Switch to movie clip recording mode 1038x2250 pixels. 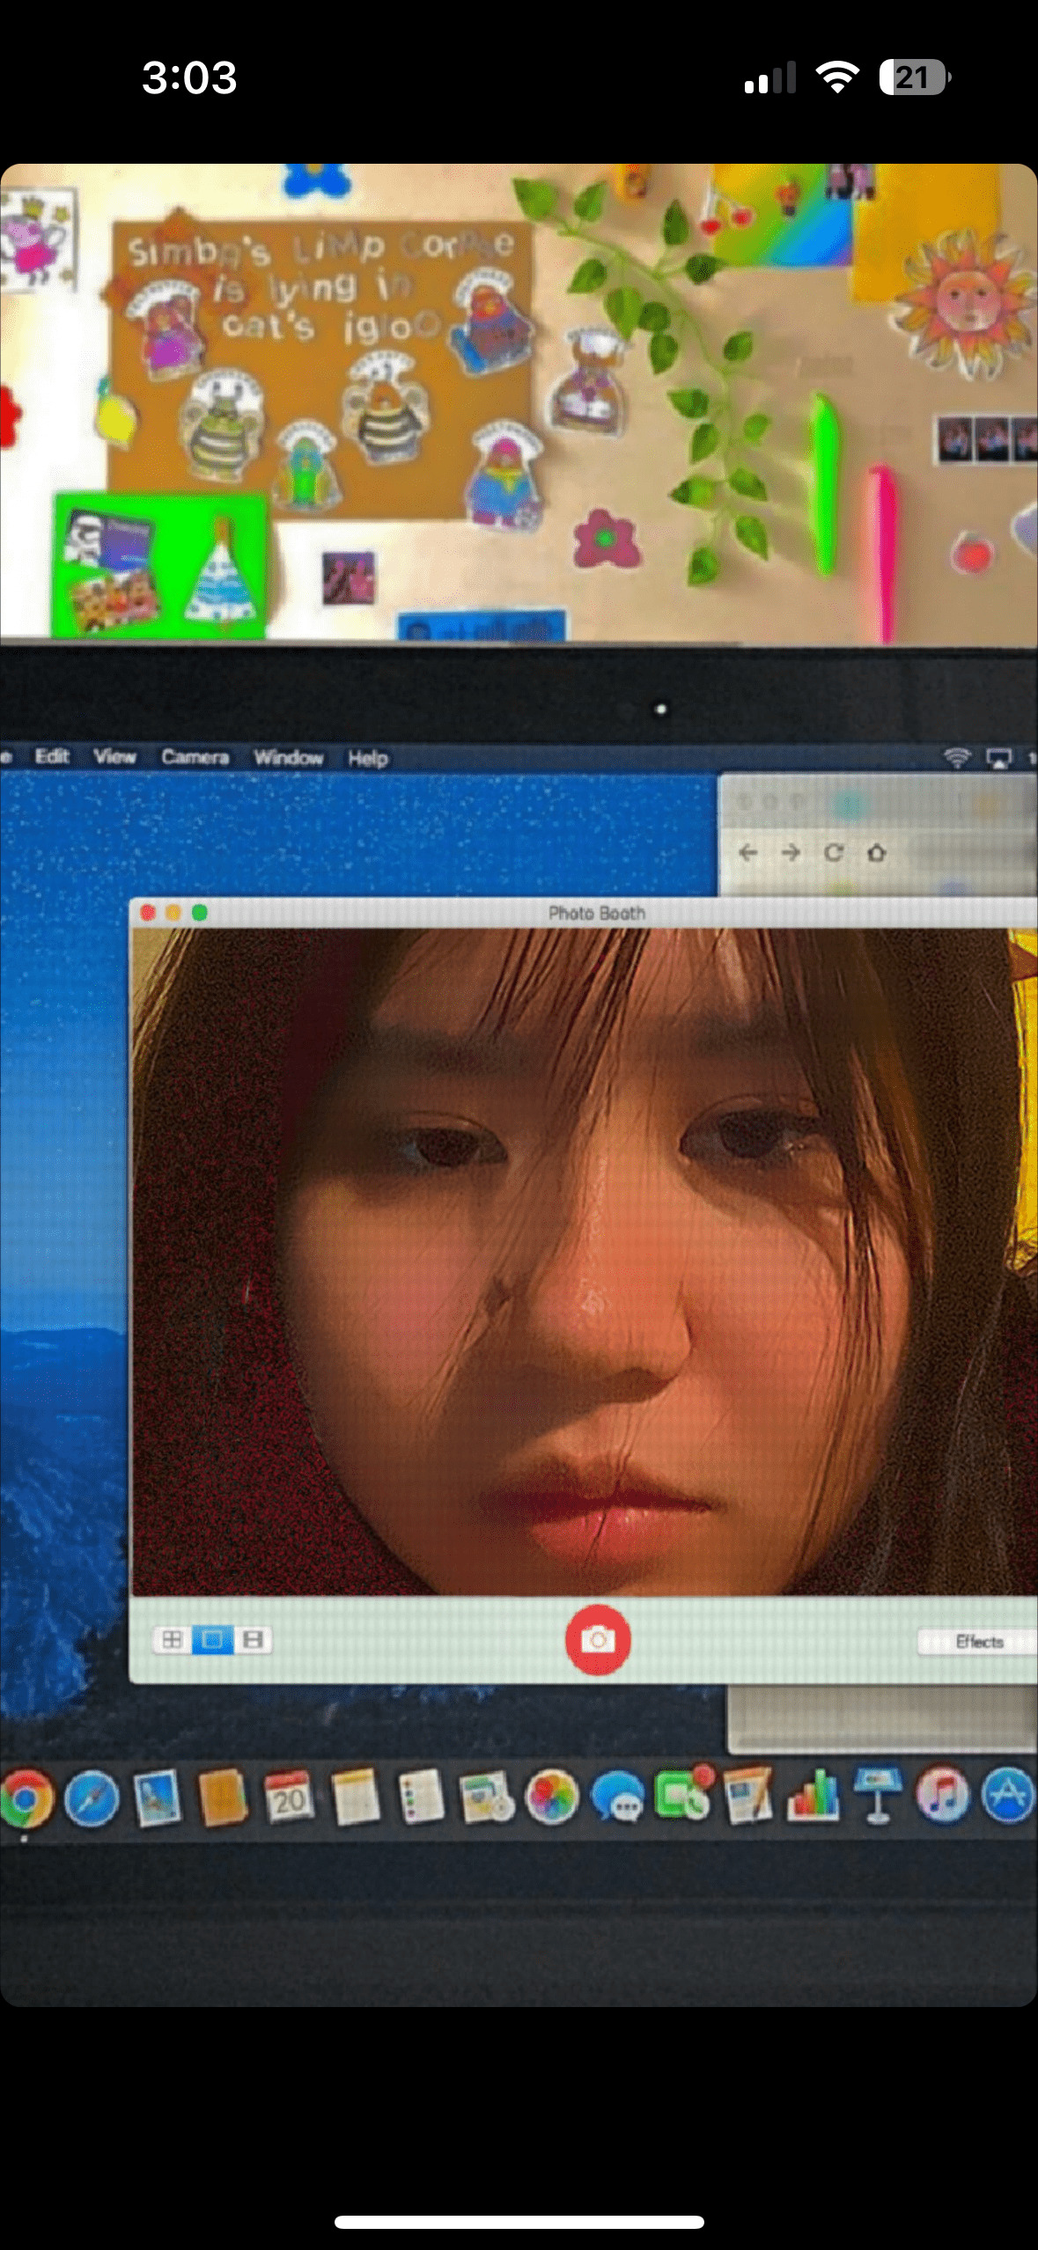(253, 1640)
